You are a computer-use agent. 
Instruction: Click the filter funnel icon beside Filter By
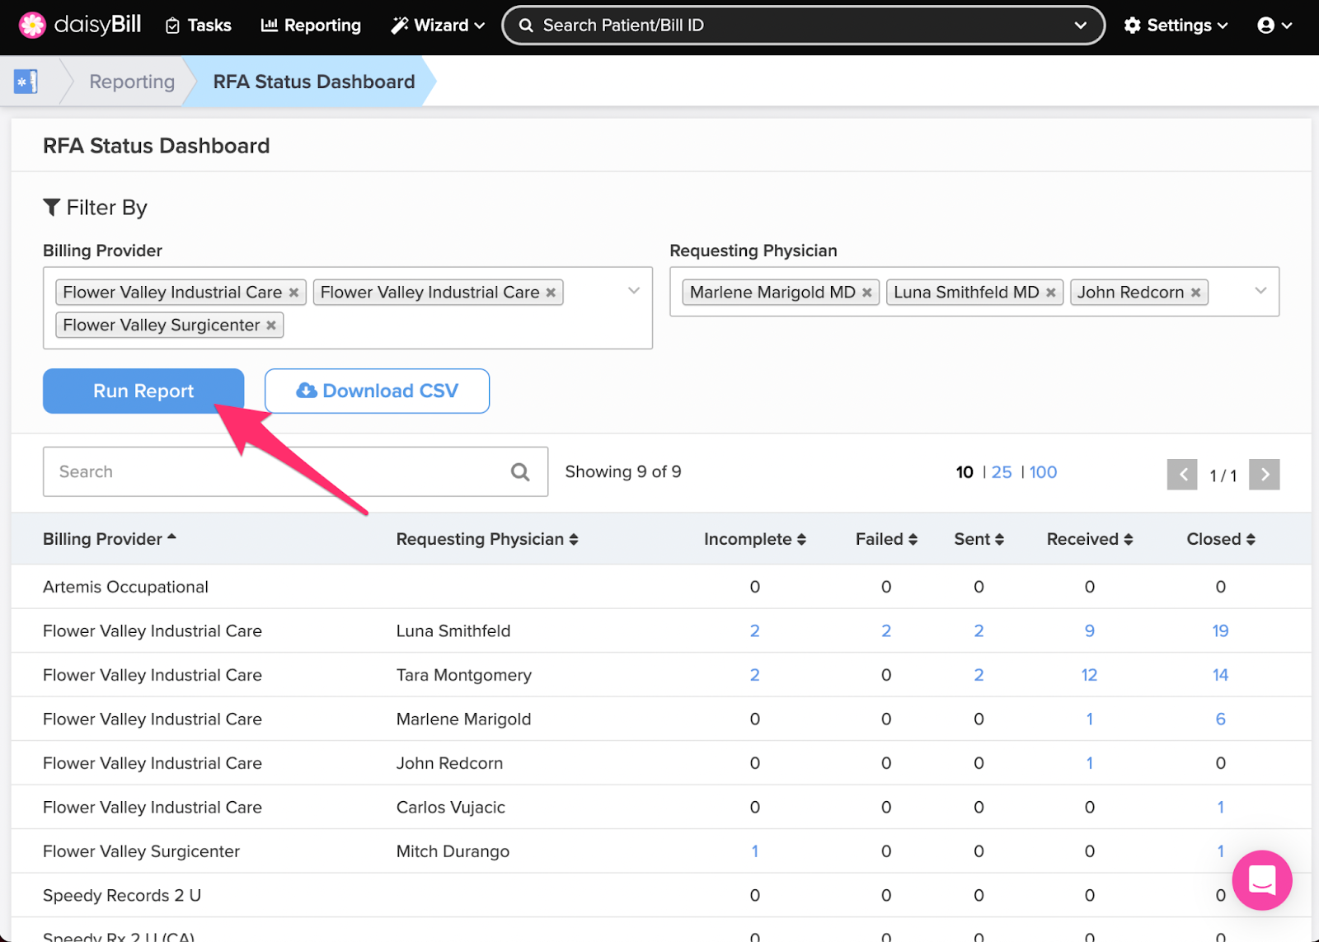[x=52, y=207]
